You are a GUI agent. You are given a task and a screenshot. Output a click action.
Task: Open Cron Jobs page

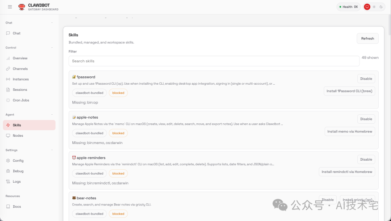[x=29, y=100]
